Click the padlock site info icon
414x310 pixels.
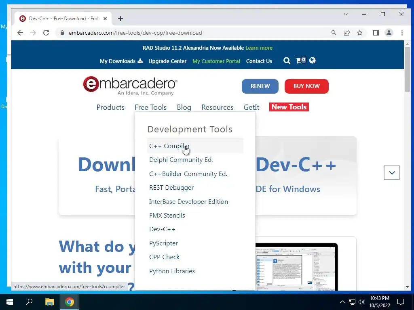62,33
